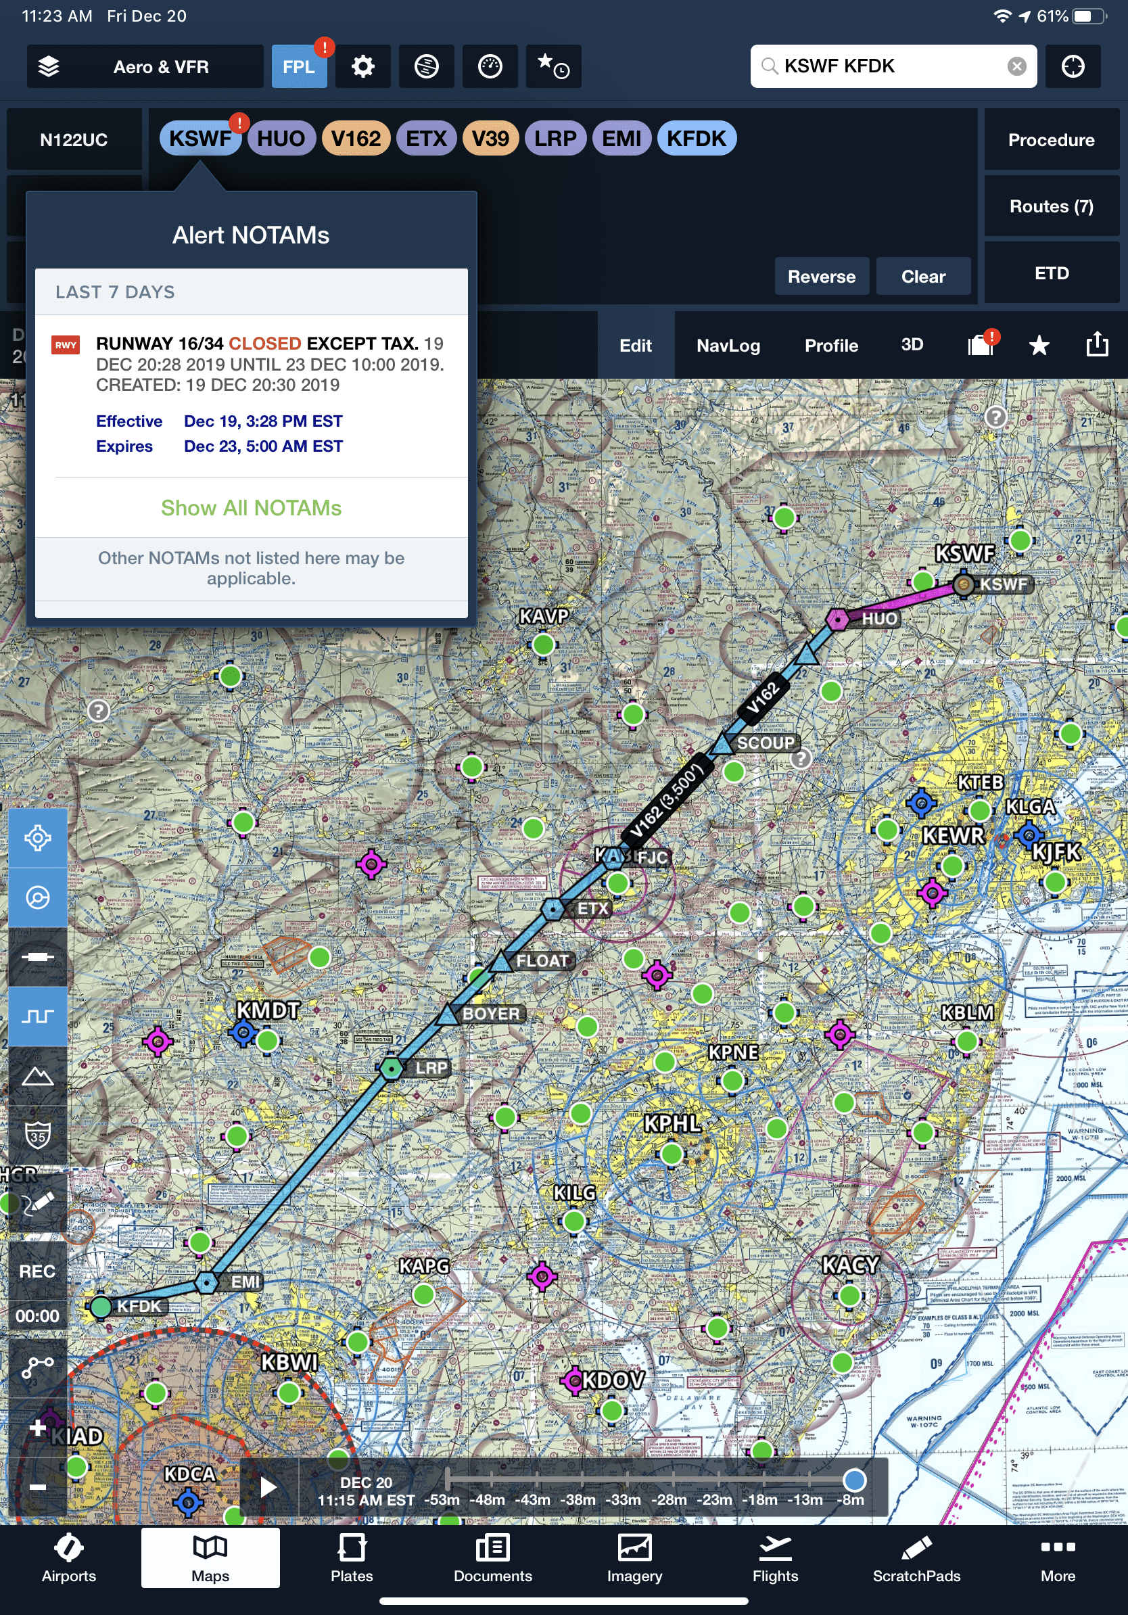This screenshot has height=1615, width=1128.
Task: Open the Profile view tab
Action: click(x=831, y=346)
